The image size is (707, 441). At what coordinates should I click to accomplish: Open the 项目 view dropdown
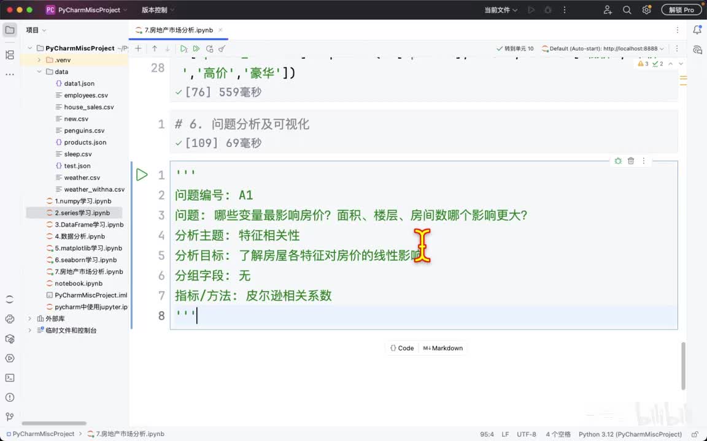pos(36,30)
